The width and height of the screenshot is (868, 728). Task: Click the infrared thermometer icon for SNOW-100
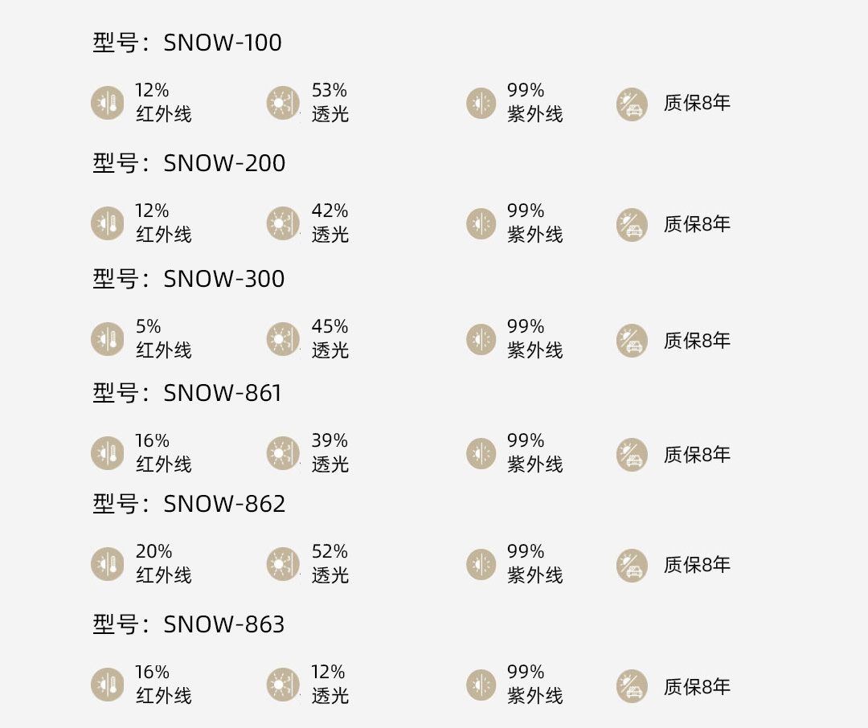(x=108, y=102)
